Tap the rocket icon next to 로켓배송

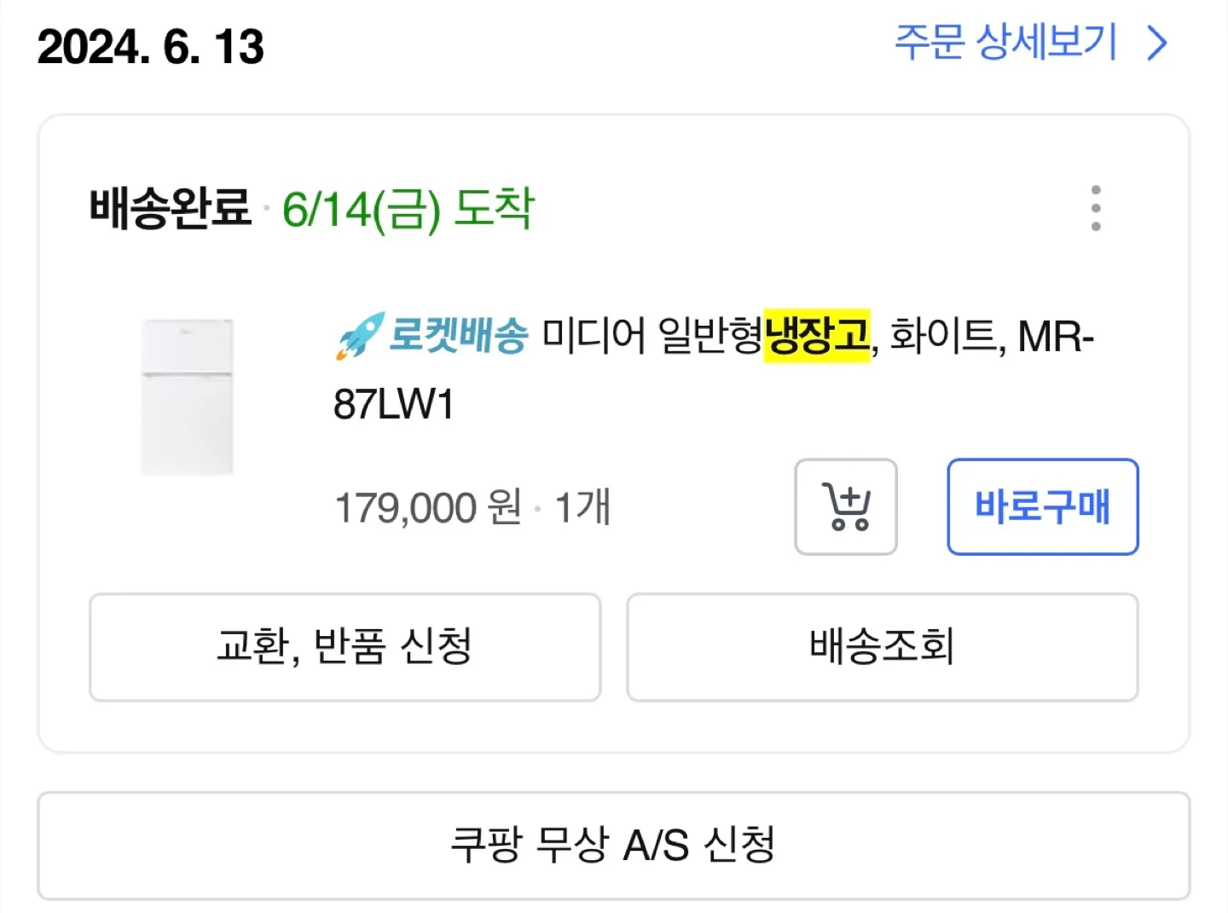point(359,334)
